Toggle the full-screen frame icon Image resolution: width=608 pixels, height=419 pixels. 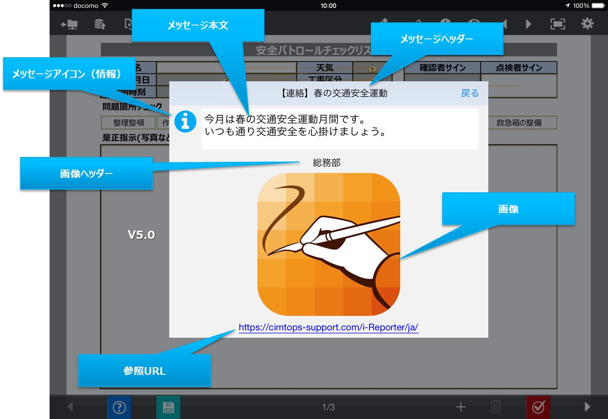tap(558, 24)
